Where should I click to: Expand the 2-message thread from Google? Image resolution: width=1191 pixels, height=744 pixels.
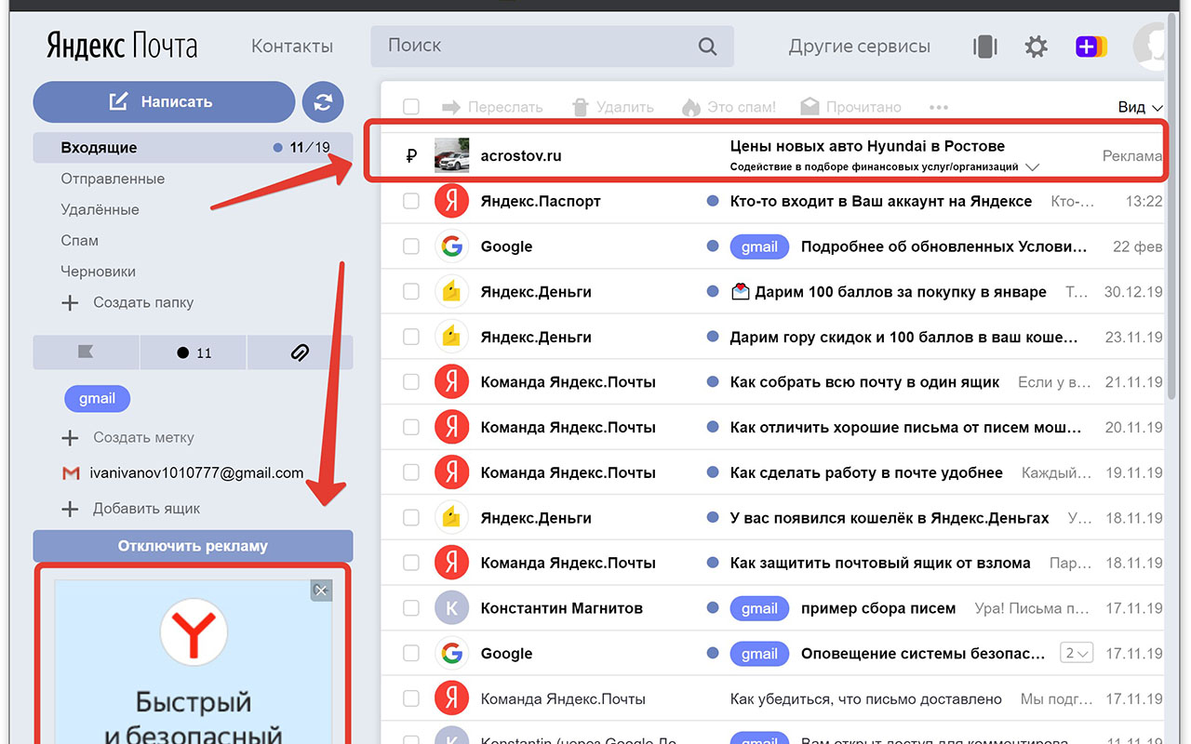tap(1077, 653)
